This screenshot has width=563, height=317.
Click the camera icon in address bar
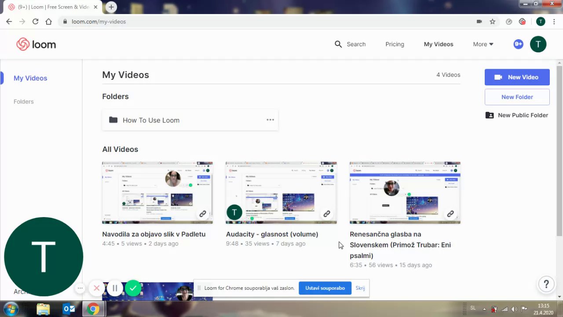[x=479, y=22]
